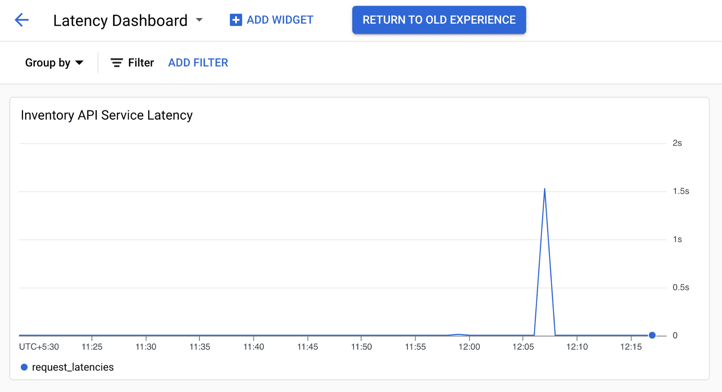The image size is (722, 392).
Task: Click the blue endpoint dot on chart line
Action: click(x=652, y=335)
